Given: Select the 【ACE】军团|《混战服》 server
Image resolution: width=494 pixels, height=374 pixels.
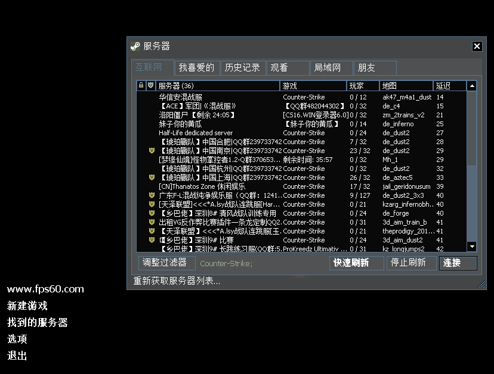Looking at the screenshot, I should coord(197,106).
